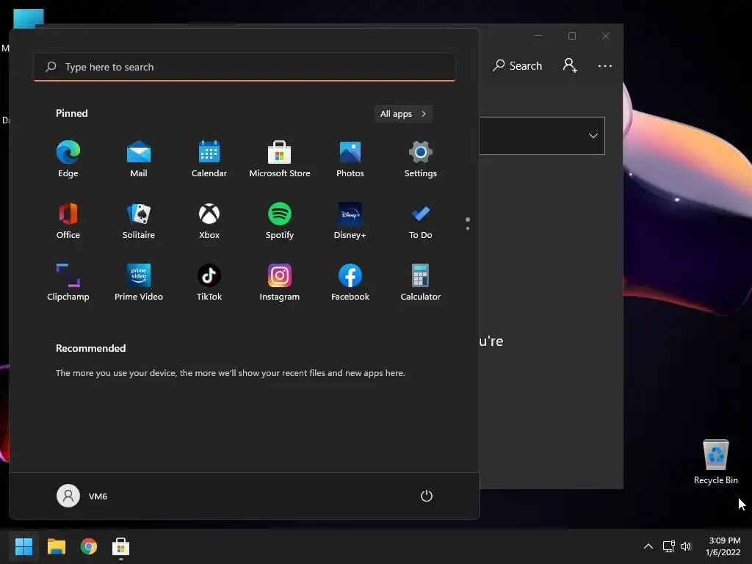This screenshot has height=564, width=752.
Task: Open the VM6 user account menu
Action: [x=82, y=496]
